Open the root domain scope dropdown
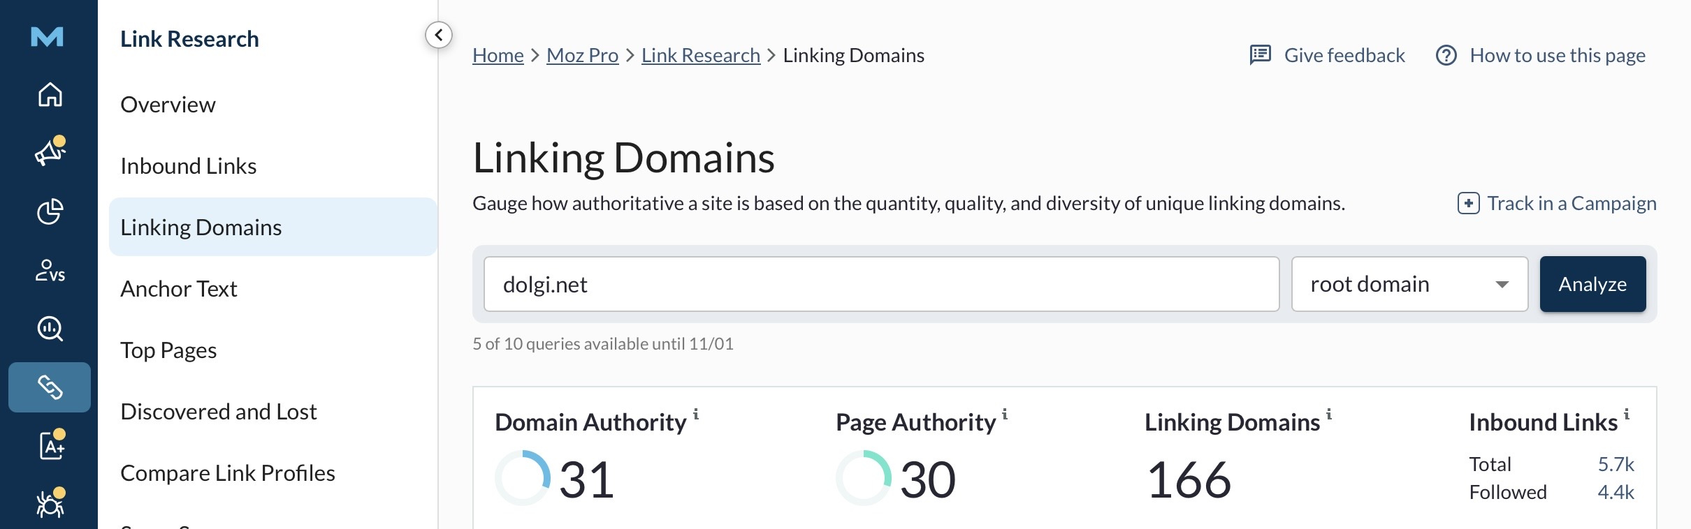1691x529 pixels. (1409, 284)
